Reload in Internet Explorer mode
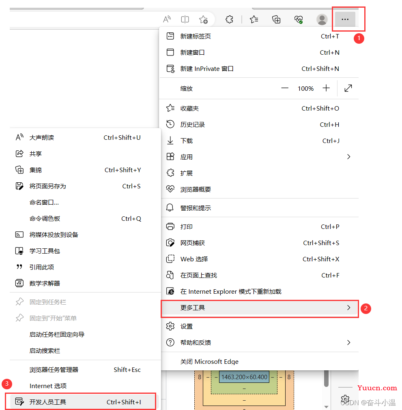This screenshot has height=410, width=402. 259,292
